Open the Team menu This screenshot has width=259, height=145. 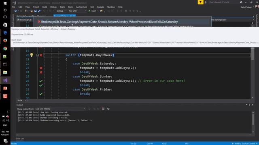62,7
